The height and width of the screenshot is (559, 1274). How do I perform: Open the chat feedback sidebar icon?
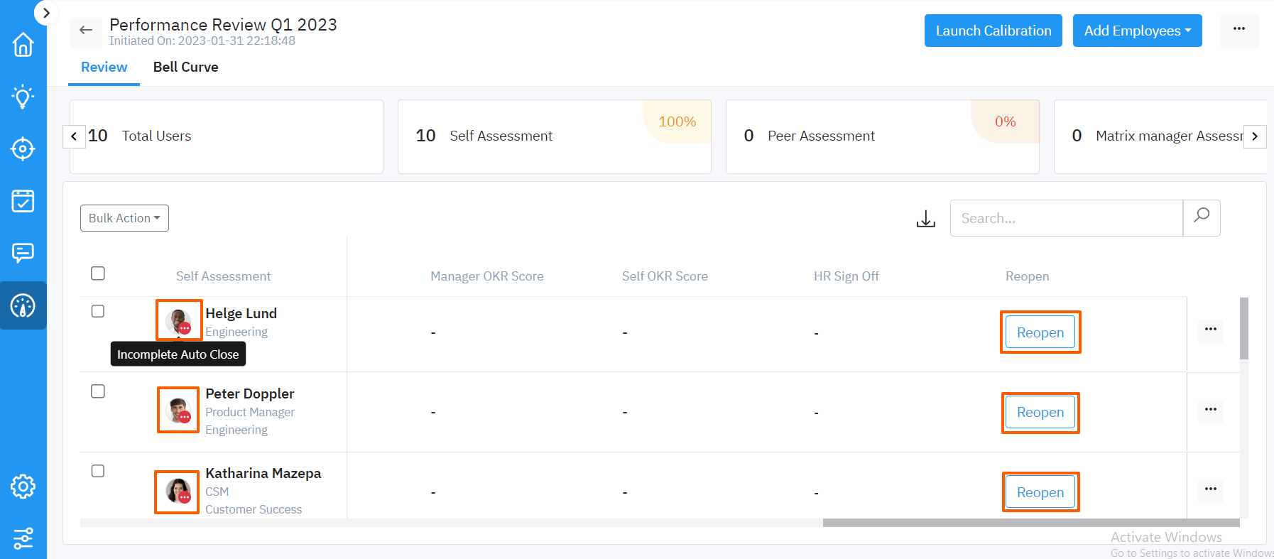pos(23,253)
